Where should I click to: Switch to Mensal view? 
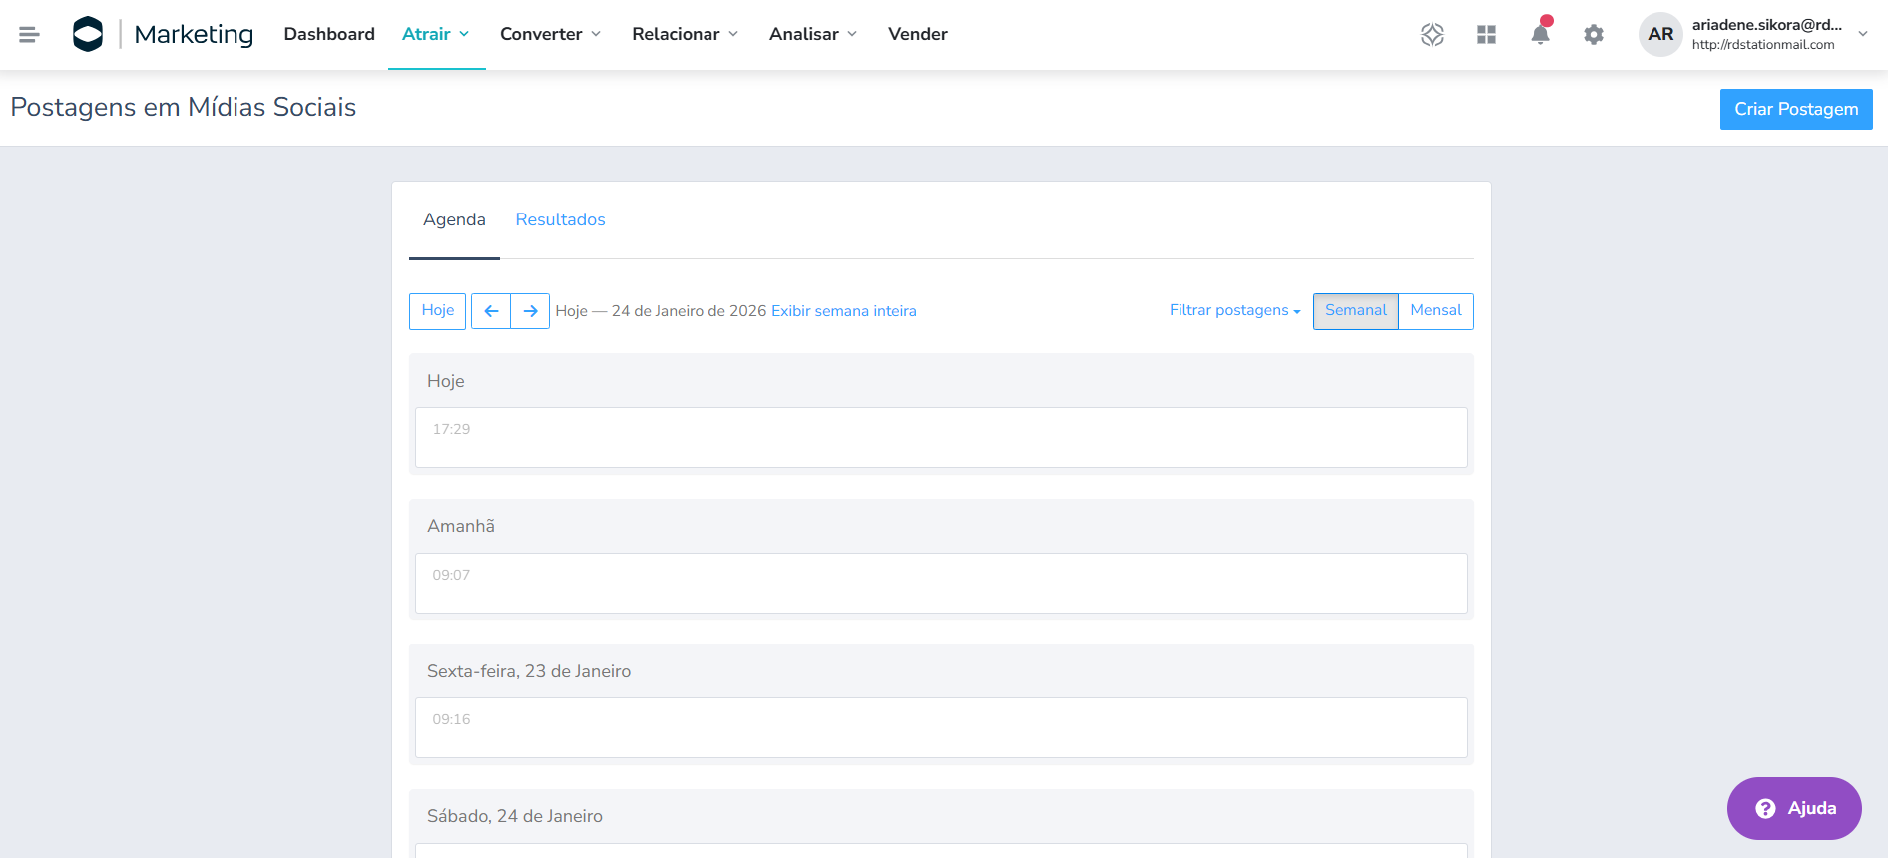point(1436,311)
